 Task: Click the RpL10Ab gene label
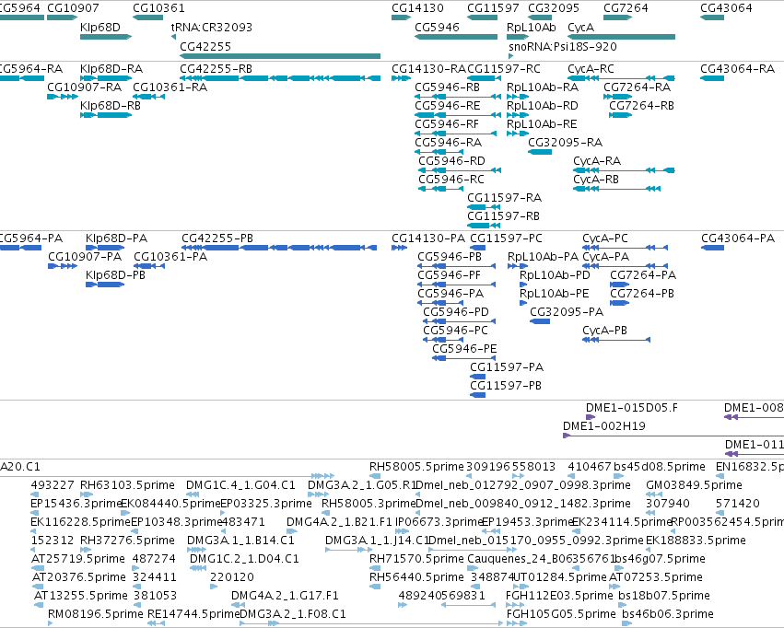531,27
